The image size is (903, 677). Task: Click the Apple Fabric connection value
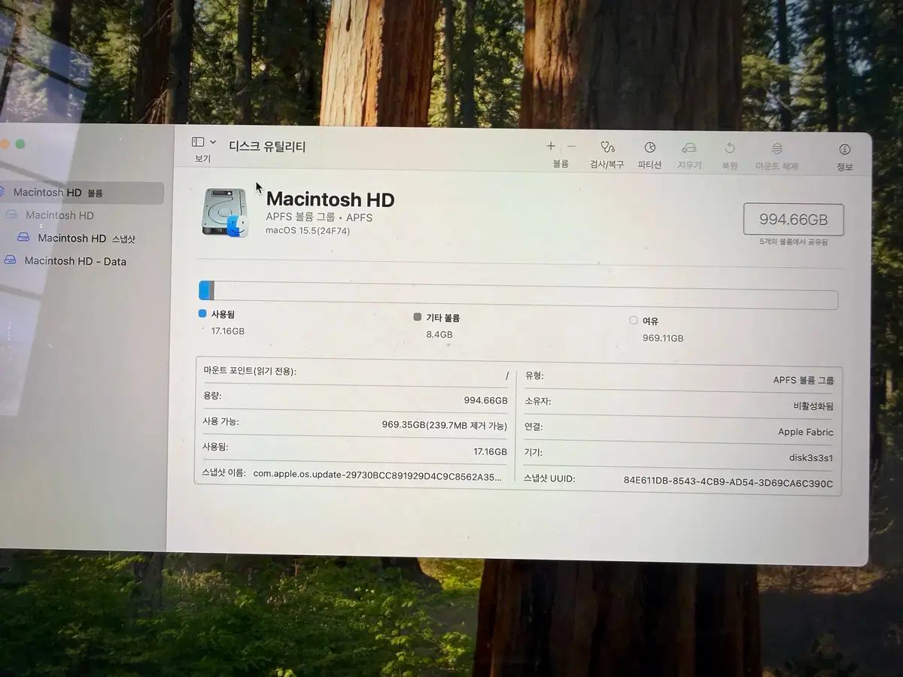coord(806,433)
